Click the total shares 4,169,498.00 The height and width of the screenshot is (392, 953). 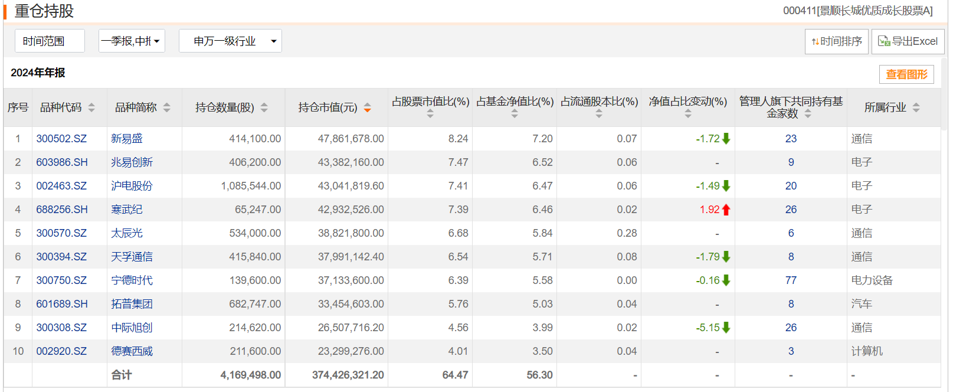pyautogui.click(x=251, y=375)
